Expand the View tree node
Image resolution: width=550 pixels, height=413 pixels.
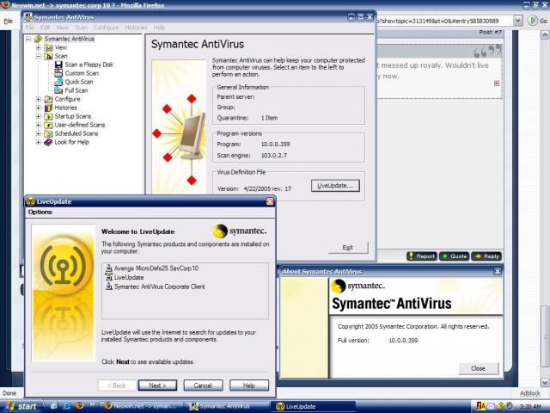(39, 47)
